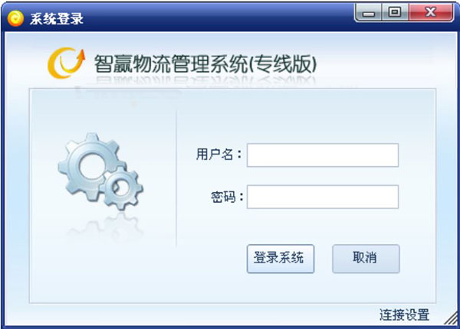
Task: Click the 系统登录 title bar text
Action: point(56,19)
